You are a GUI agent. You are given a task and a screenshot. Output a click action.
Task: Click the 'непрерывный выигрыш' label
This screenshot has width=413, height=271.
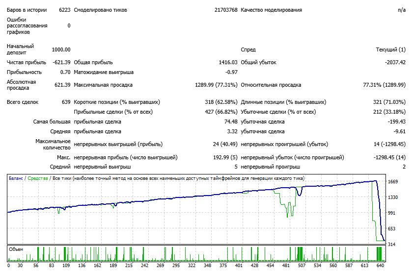click(102, 167)
